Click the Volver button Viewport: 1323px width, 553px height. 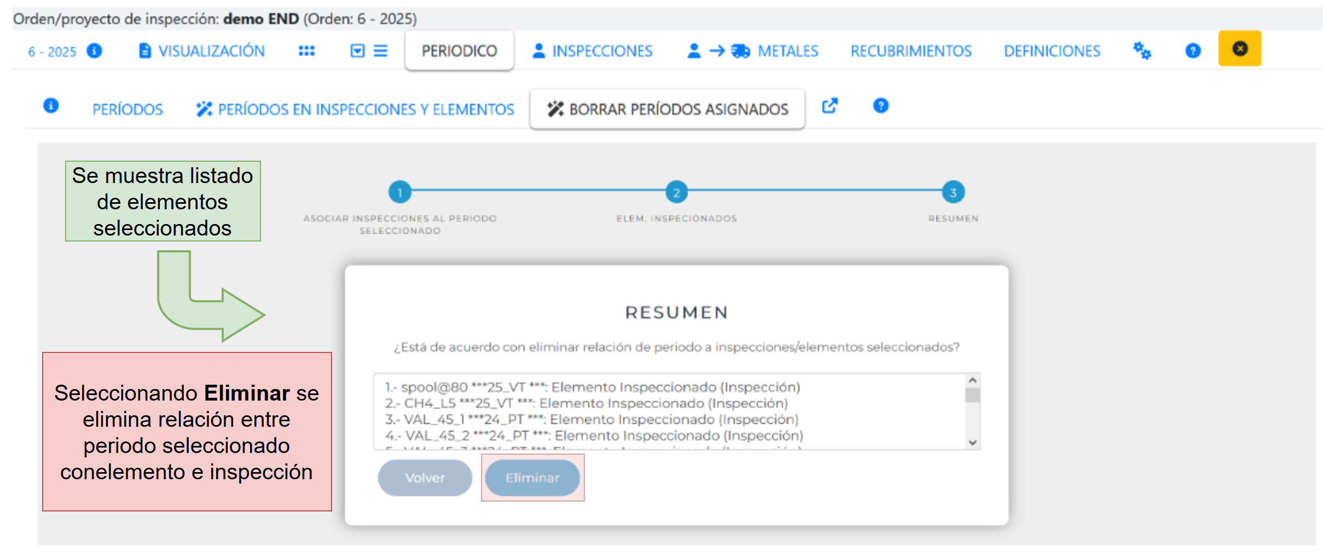click(x=425, y=478)
